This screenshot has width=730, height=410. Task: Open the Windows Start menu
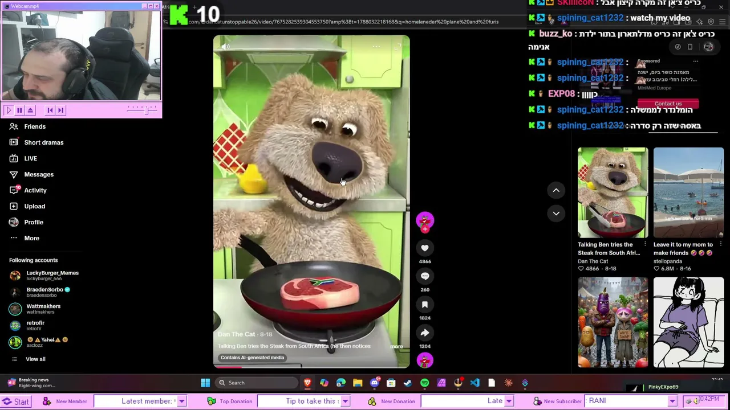coord(205,383)
